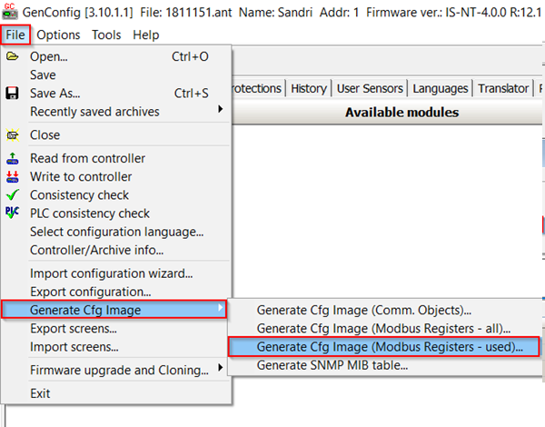Click the Save As floppy disk icon

click(x=12, y=94)
